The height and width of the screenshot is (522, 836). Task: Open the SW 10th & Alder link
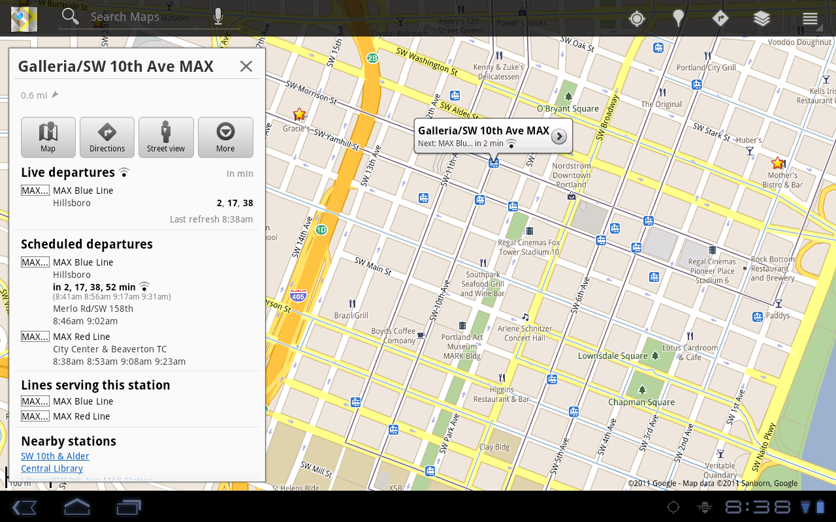(x=55, y=456)
